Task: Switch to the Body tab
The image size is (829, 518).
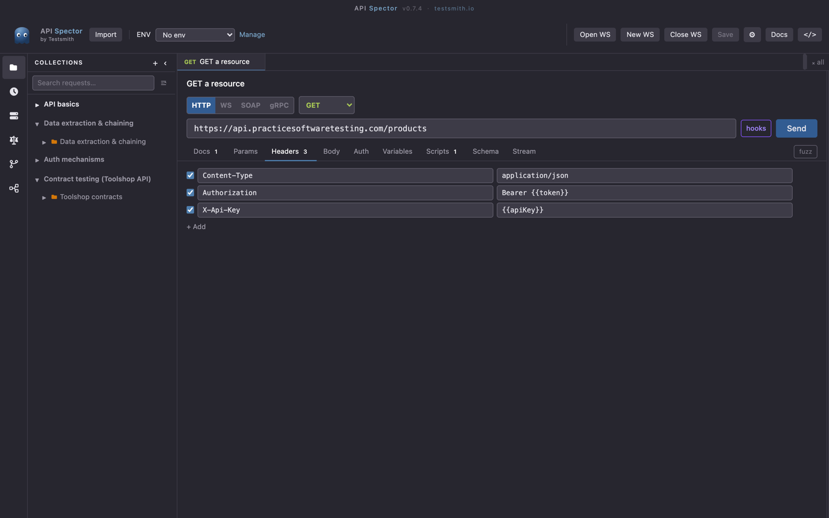Action: click(332, 151)
